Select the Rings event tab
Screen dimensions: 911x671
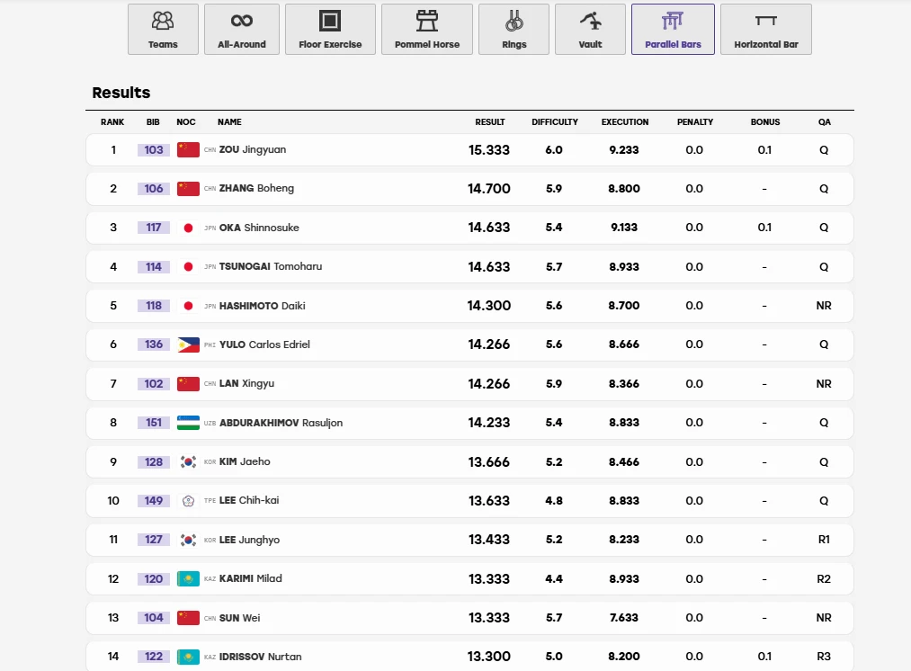click(x=514, y=30)
